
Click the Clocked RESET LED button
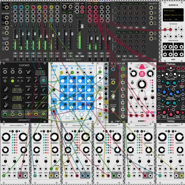click(5, 81)
